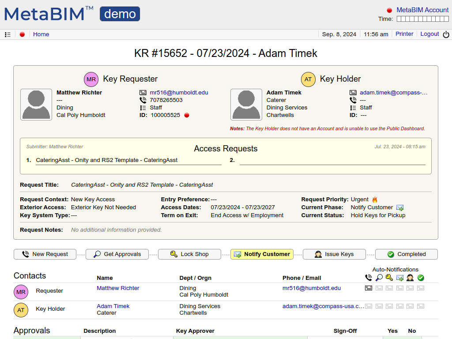
Task: Click the power icon next to Logout
Action: coord(446,34)
